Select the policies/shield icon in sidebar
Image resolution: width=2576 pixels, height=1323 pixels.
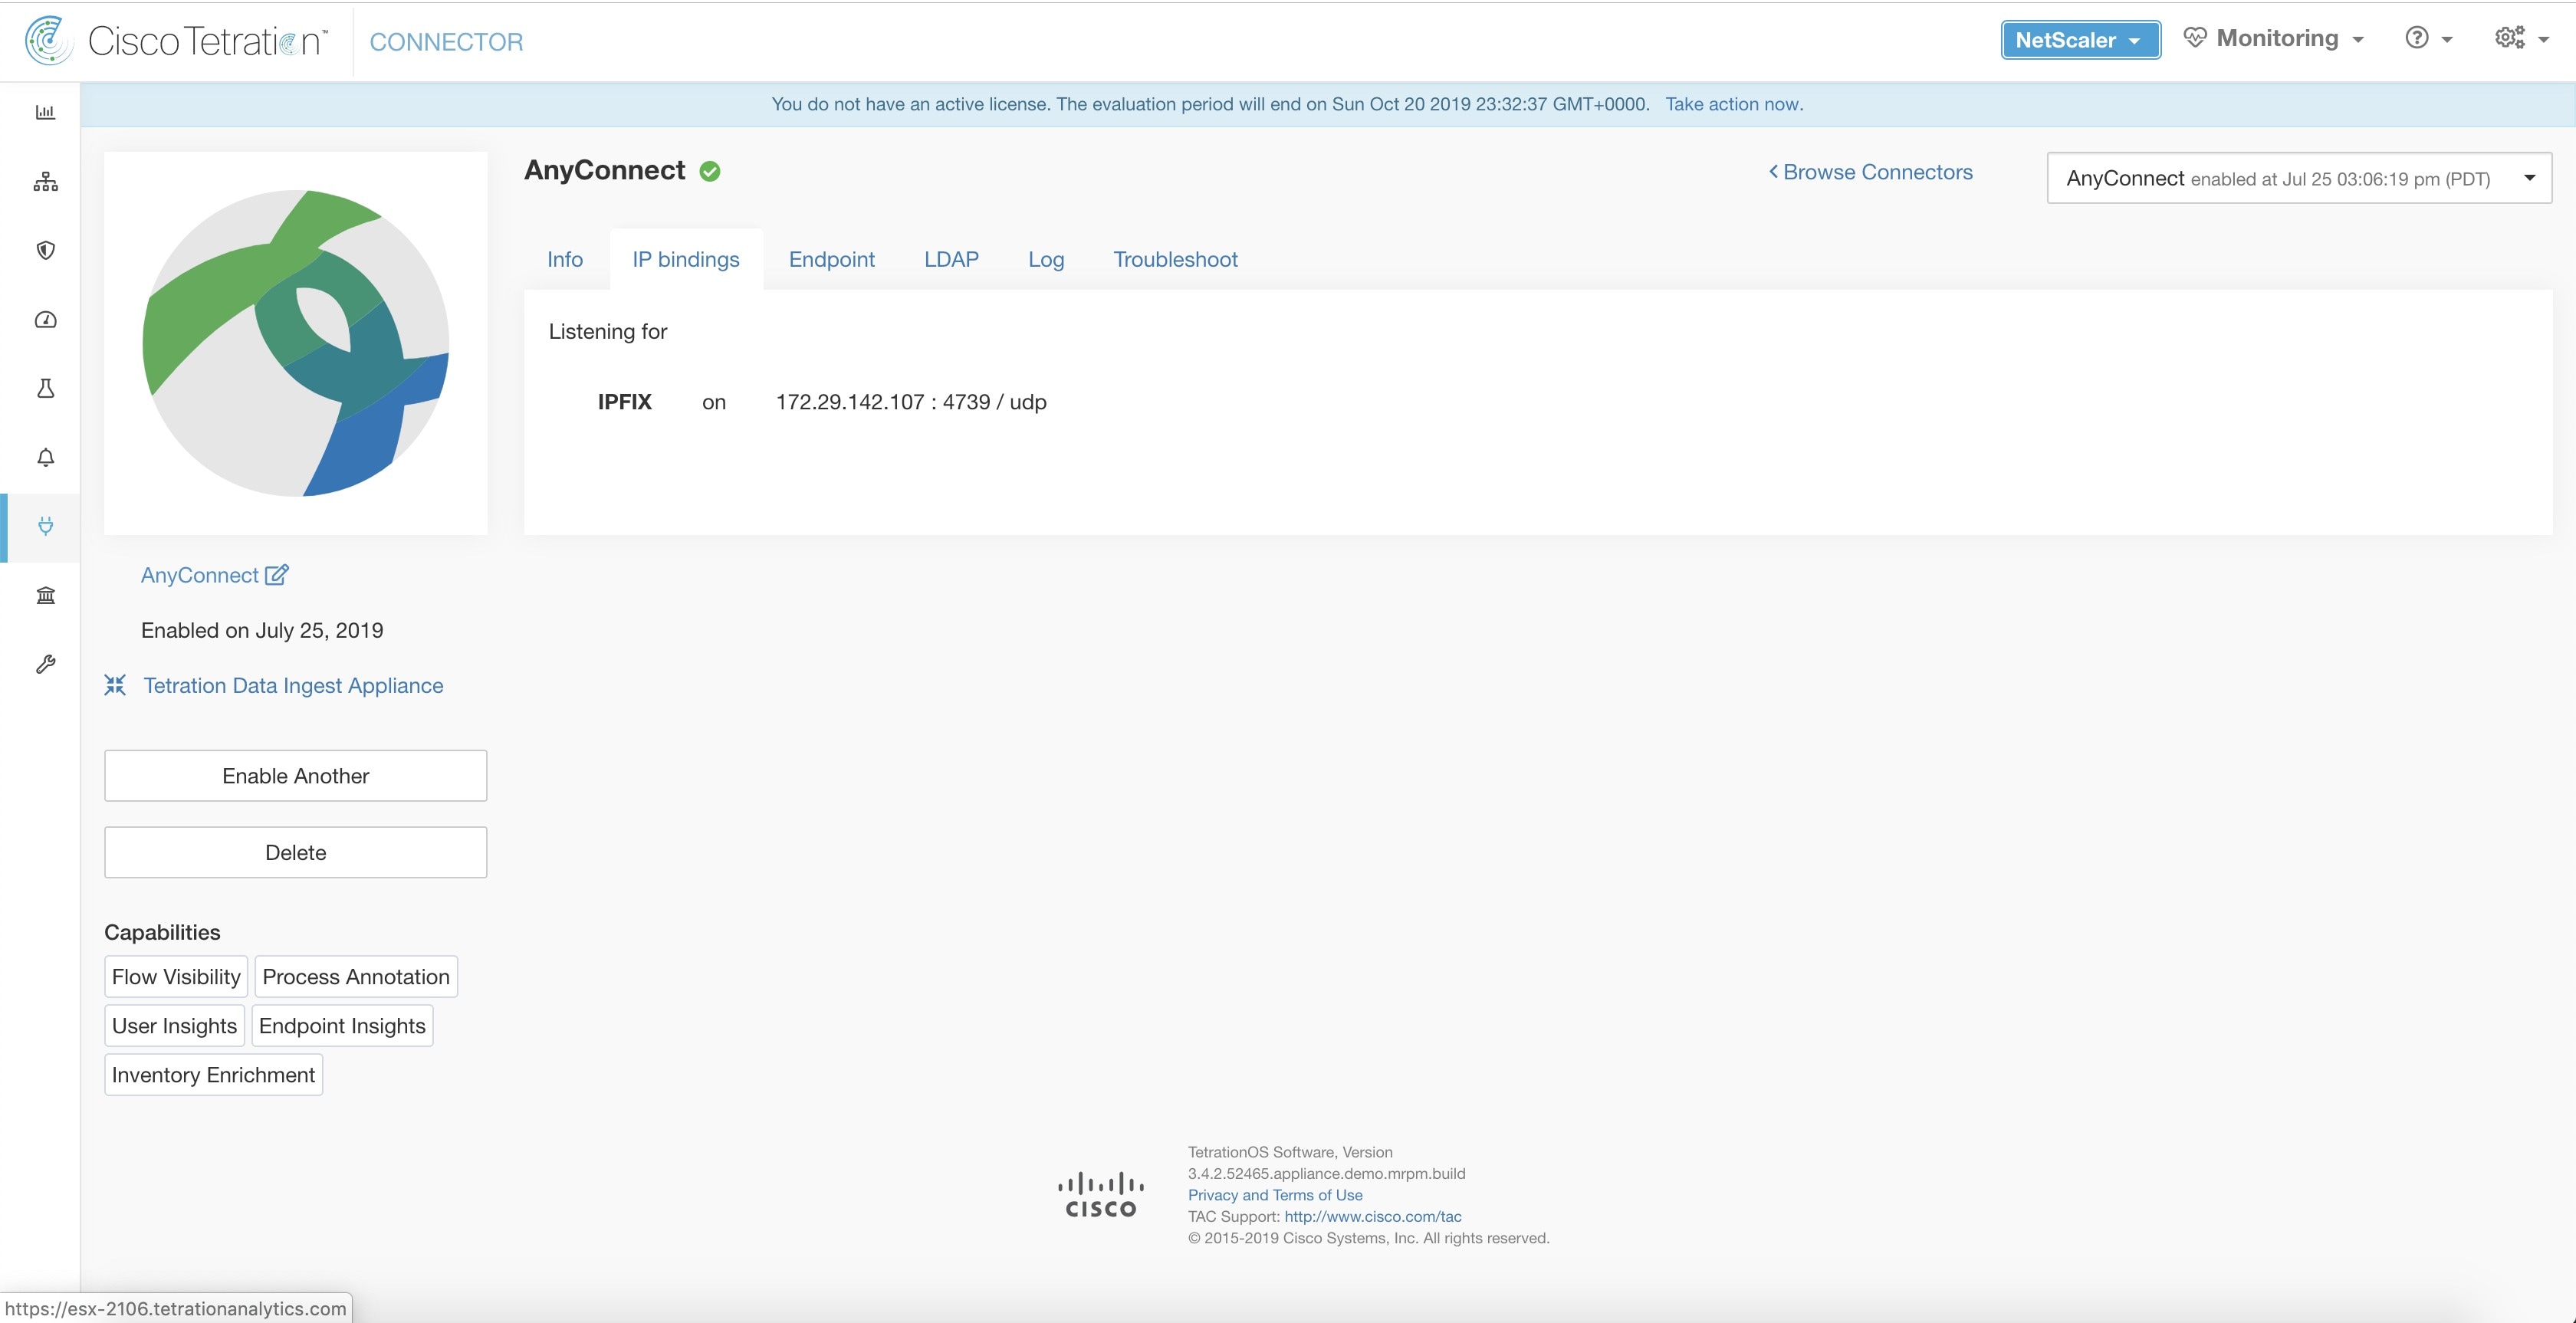coord(45,250)
